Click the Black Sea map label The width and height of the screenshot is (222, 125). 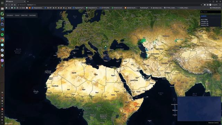point(119,46)
